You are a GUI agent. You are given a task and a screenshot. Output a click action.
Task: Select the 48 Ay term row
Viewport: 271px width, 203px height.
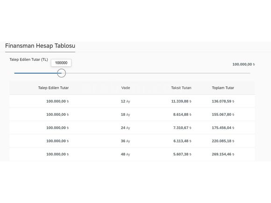[x=132, y=154]
